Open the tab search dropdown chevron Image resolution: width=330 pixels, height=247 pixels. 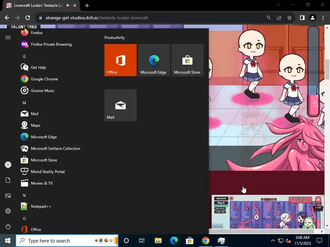(x=278, y=5)
